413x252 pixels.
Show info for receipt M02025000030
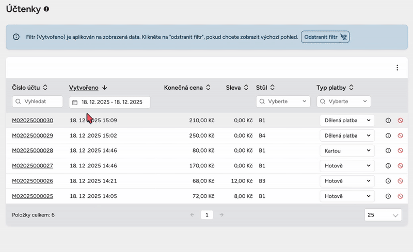point(388,121)
